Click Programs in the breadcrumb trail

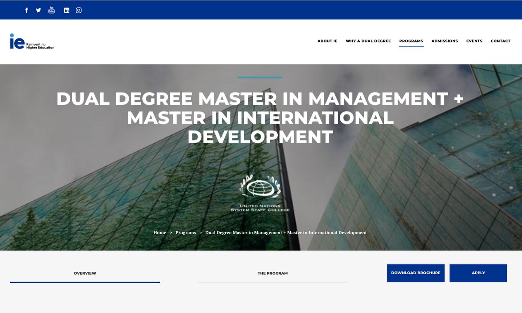pyautogui.click(x=186, y=232)
